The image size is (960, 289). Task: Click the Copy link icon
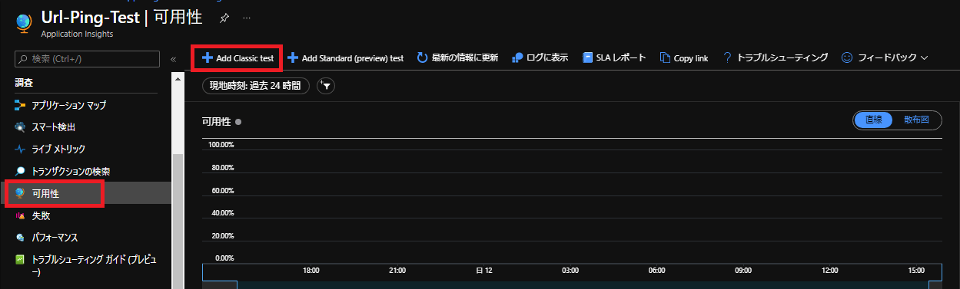(665, 57)
